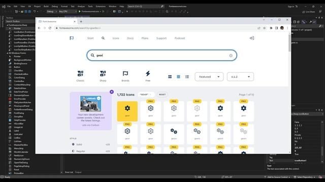
Task: Click the browser page vertical scrollbar
Action: coord(289,43)
